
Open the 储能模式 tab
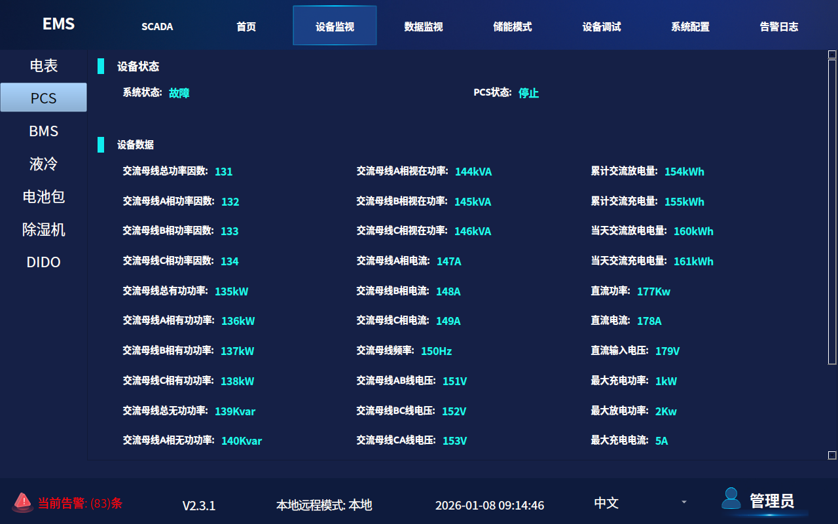pos(513,27)
